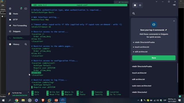184x103 pixels.
Task: Click nano 'Where Is' shortcut label
Action: (x=69, y=92)
